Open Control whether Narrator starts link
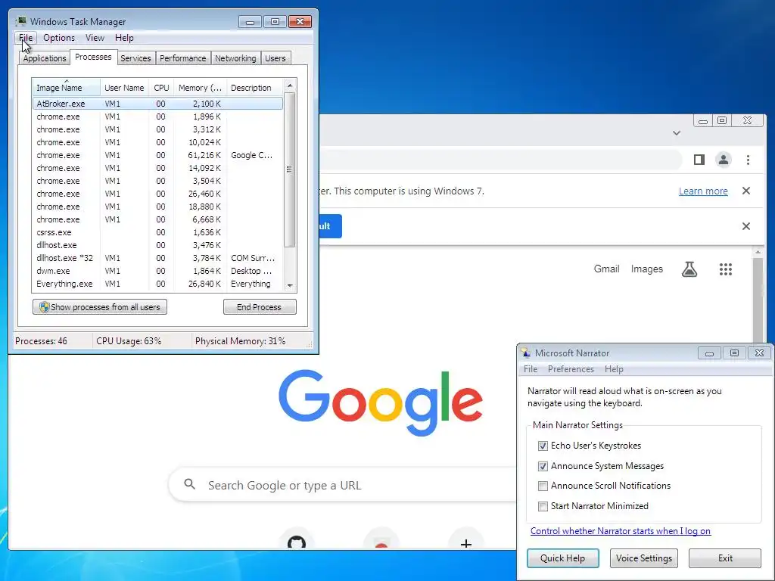 [621, 531]
